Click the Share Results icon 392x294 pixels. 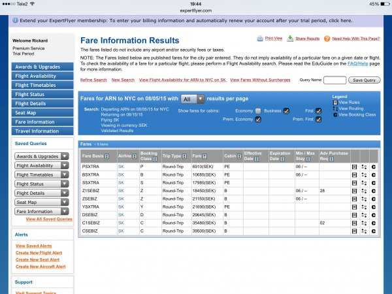point(290,39)
